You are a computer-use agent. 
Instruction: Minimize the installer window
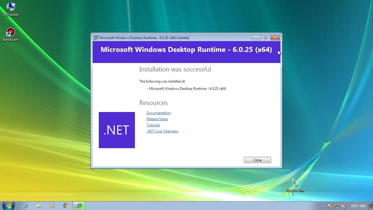[x=256, y=38]
